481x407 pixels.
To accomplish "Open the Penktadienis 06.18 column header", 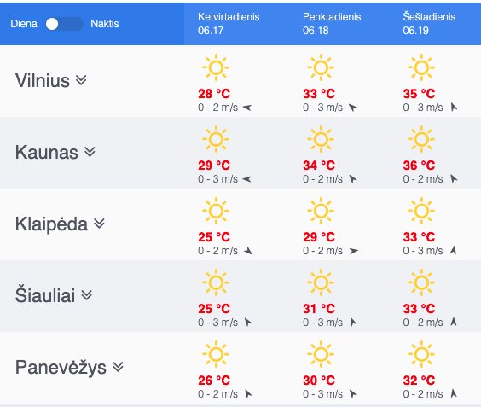I will click(332, 24).
